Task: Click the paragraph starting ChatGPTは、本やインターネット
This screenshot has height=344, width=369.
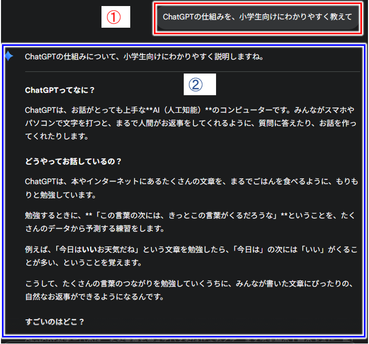Action: [x=191, y=188]
